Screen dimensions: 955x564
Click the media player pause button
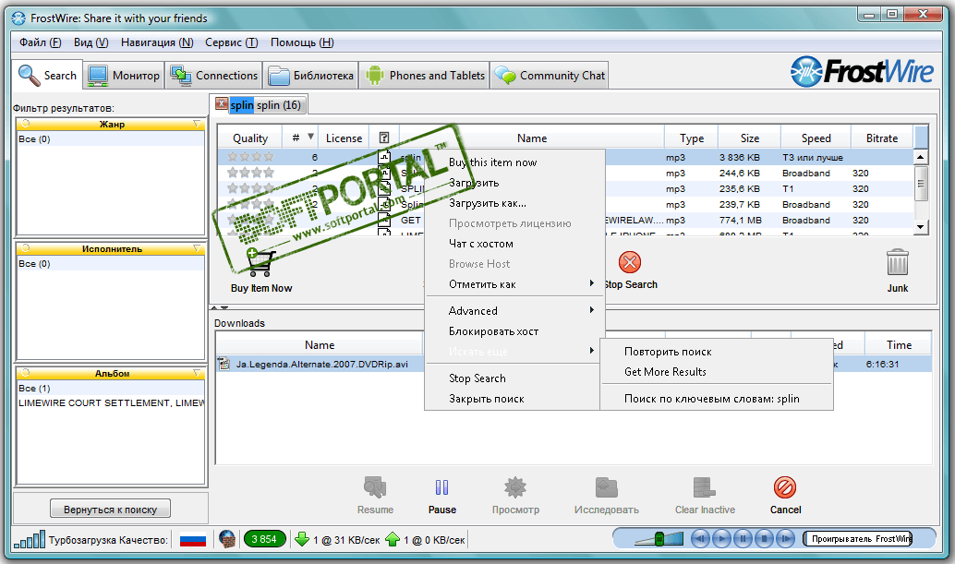click(x=743, y=538)
